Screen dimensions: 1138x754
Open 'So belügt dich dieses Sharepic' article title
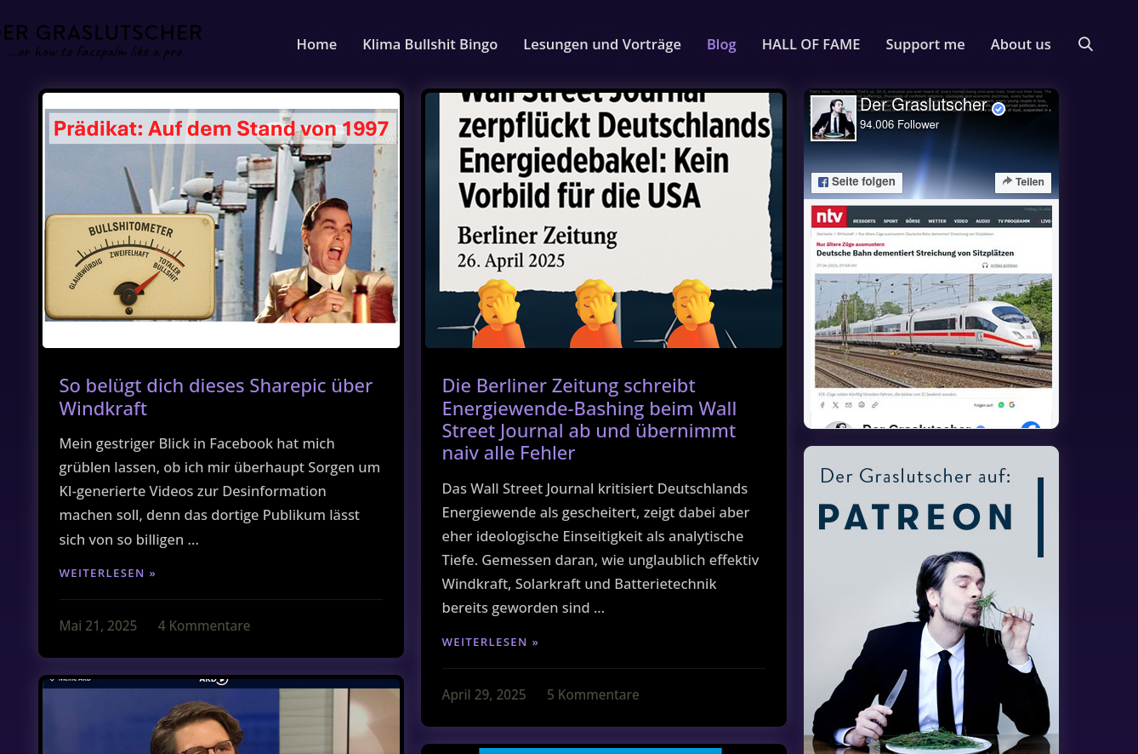(x=216, y=397)
